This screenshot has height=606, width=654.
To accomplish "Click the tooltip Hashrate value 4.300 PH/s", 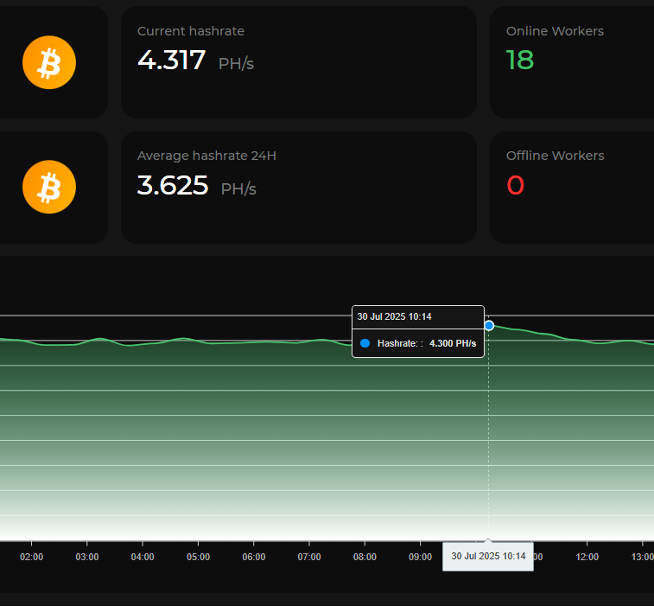I will click(x=453, y=343).
